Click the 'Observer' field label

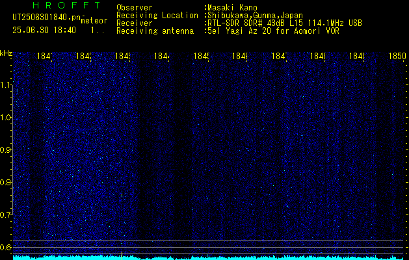click(x=135, y=8)
